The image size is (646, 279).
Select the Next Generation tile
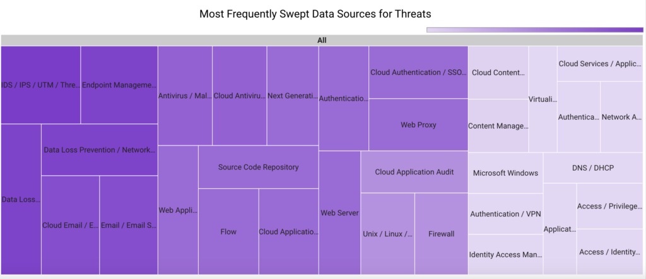pyautogui.click(x=292, y=96)
